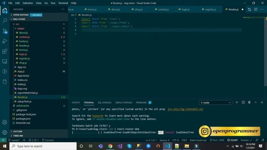The height and width of the screenshot is (150, 267).
Task: Open the Explorer view icon
Action: (x=5, y=10)
